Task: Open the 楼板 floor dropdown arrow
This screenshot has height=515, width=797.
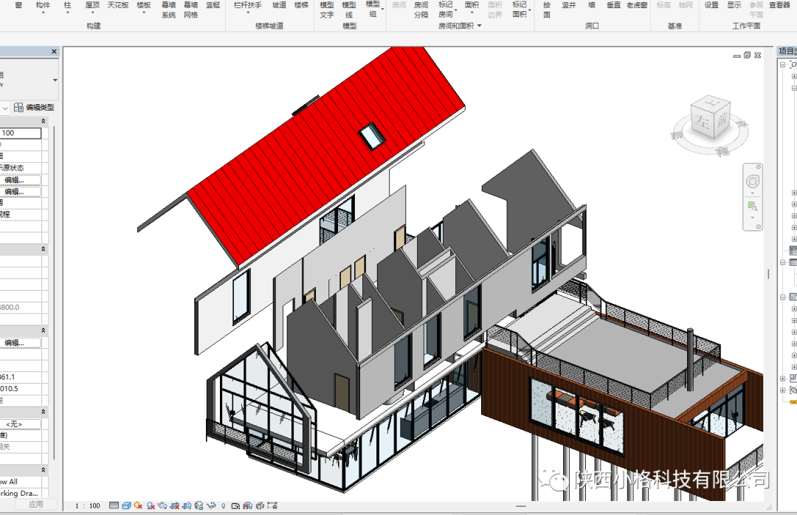Action: pos(144,13)
